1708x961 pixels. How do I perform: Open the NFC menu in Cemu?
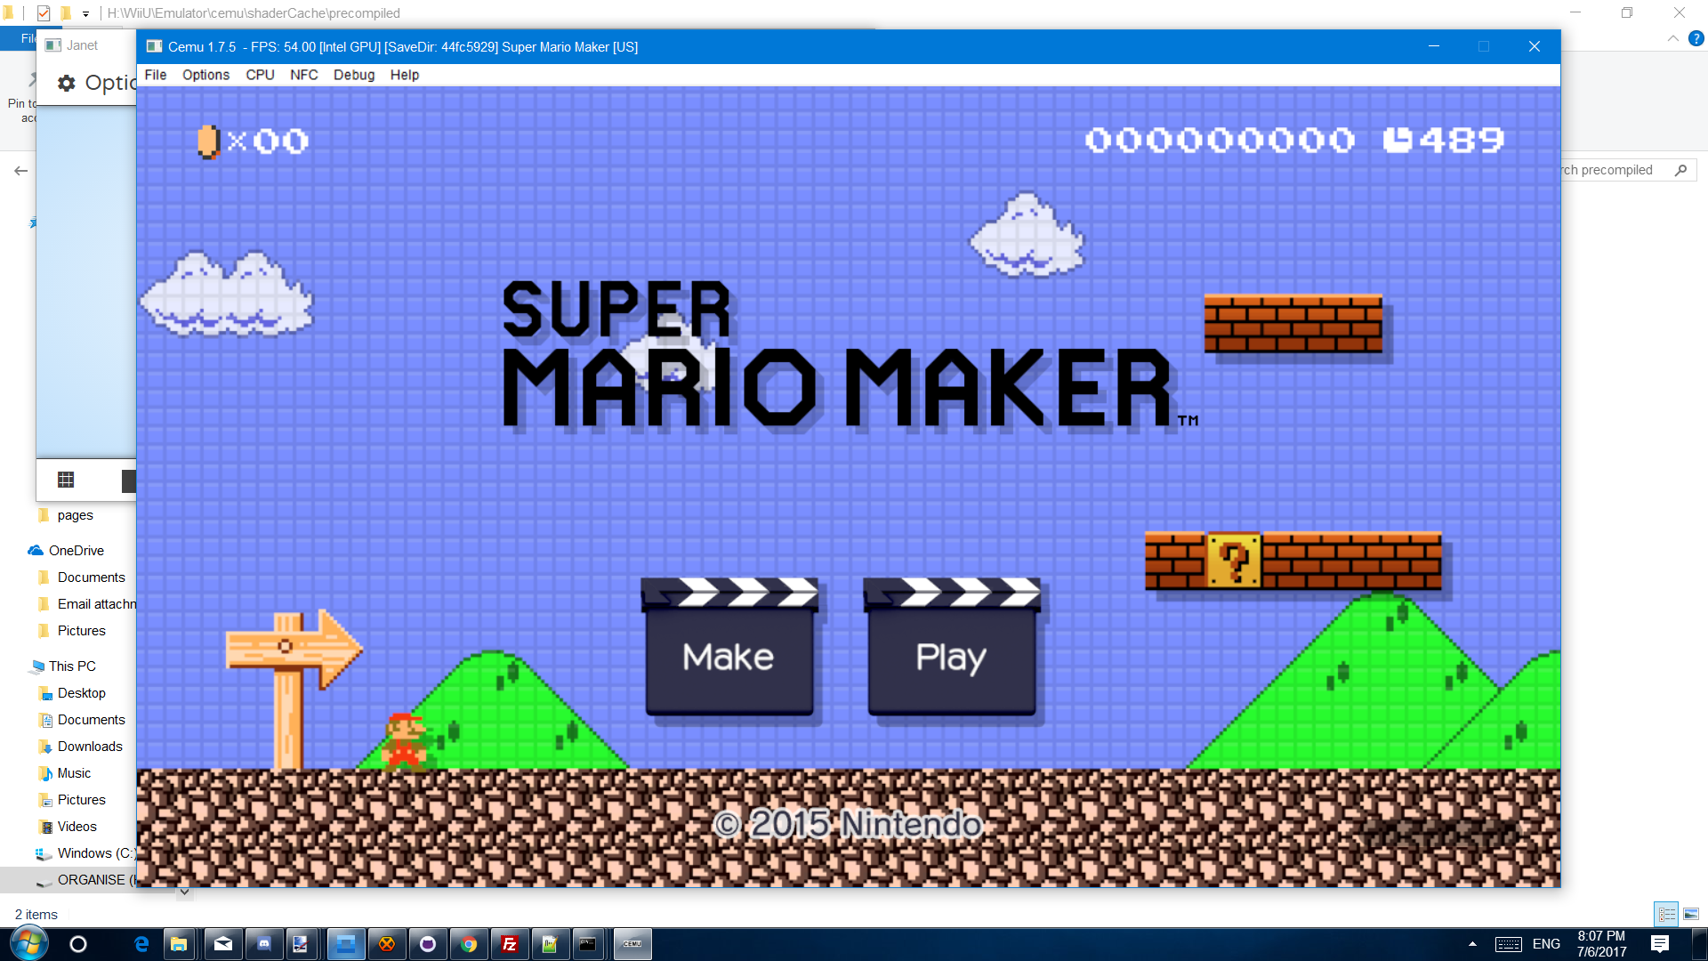click(x=303, y=75)
